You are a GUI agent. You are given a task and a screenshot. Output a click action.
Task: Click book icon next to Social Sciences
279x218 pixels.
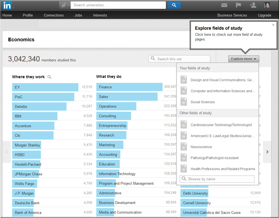pyautogui.click(x=184, y=102)
